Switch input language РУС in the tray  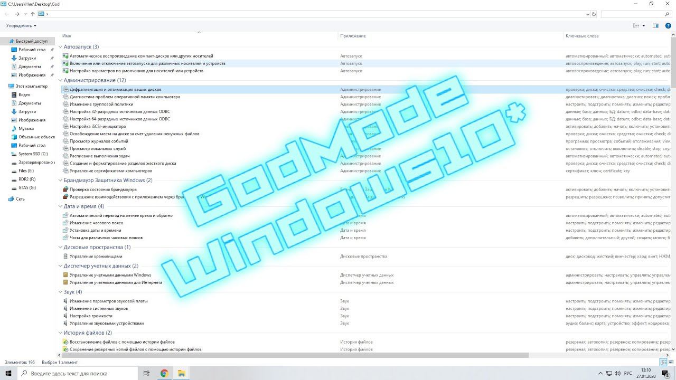(x=628, y=373)
